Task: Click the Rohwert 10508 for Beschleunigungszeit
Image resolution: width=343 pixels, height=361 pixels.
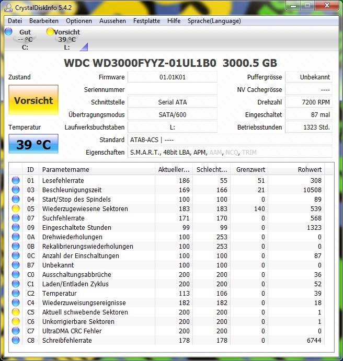Action: coord(312,190)
